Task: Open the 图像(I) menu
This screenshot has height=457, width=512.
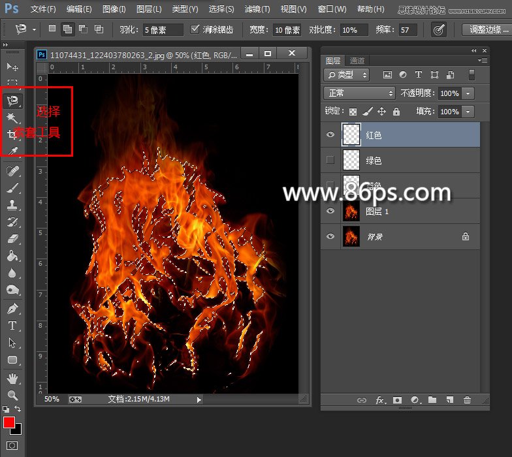Action: point(114,9)
